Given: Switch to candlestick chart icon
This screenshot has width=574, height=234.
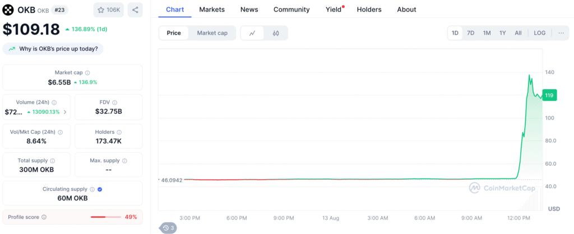Looking at the screenshot, I should tap(276, 33).
